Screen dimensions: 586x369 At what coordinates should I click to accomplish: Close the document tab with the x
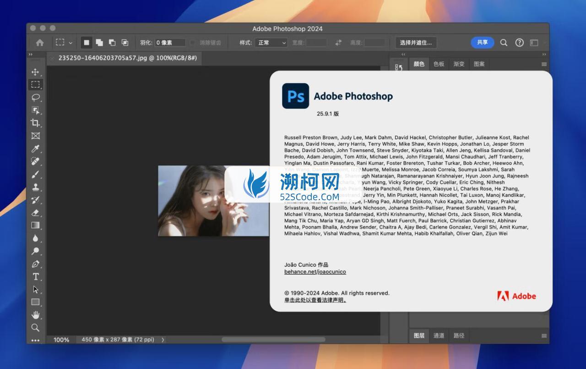coord(52,58)
